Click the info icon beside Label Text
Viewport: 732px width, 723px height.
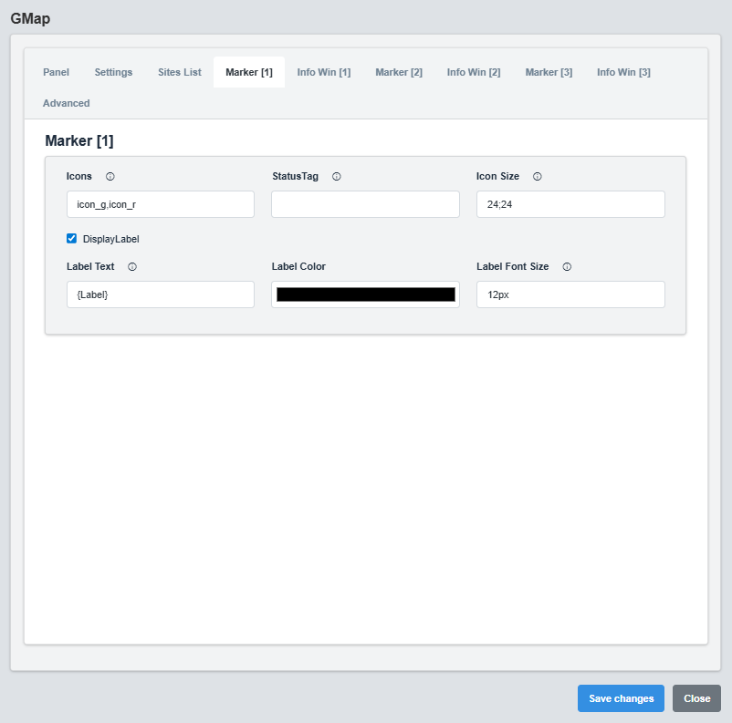click(x=131, y=266)
